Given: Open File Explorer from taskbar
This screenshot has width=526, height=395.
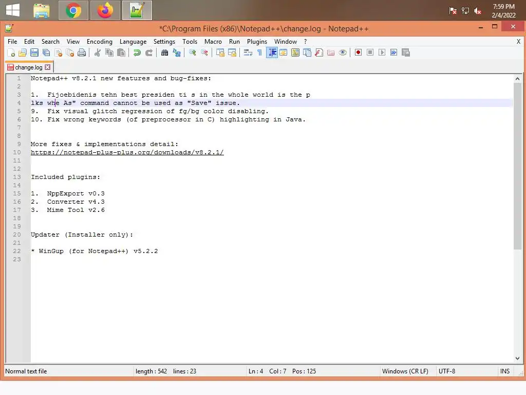Looking at the screenshot, I should 42,10.
